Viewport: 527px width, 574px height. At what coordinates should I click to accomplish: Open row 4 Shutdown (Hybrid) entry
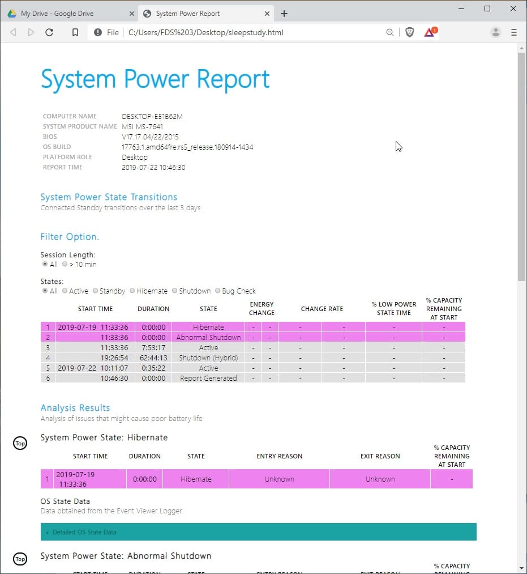tap(252, 358)
